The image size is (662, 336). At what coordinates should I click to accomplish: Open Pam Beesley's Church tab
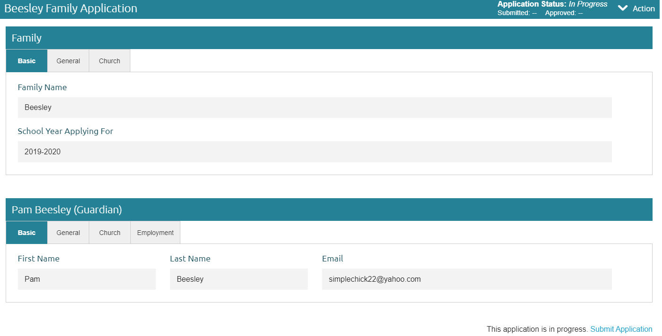click(110, 233)
